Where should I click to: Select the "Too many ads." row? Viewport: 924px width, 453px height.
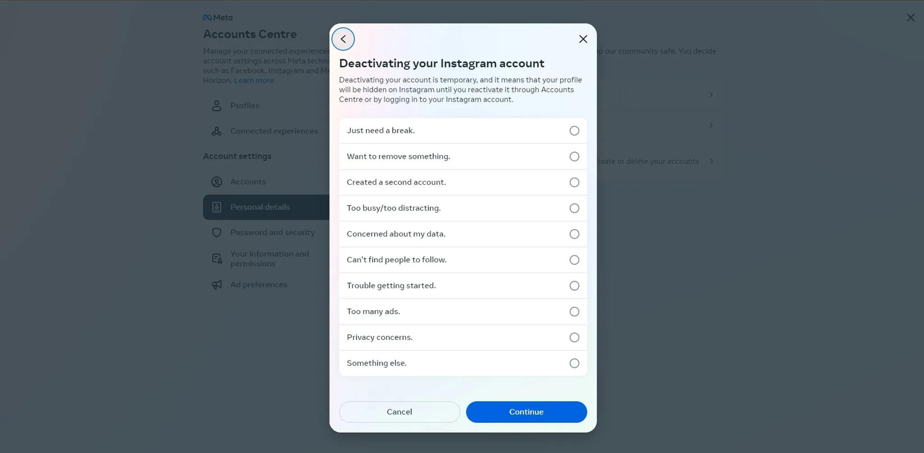(462, 311)
